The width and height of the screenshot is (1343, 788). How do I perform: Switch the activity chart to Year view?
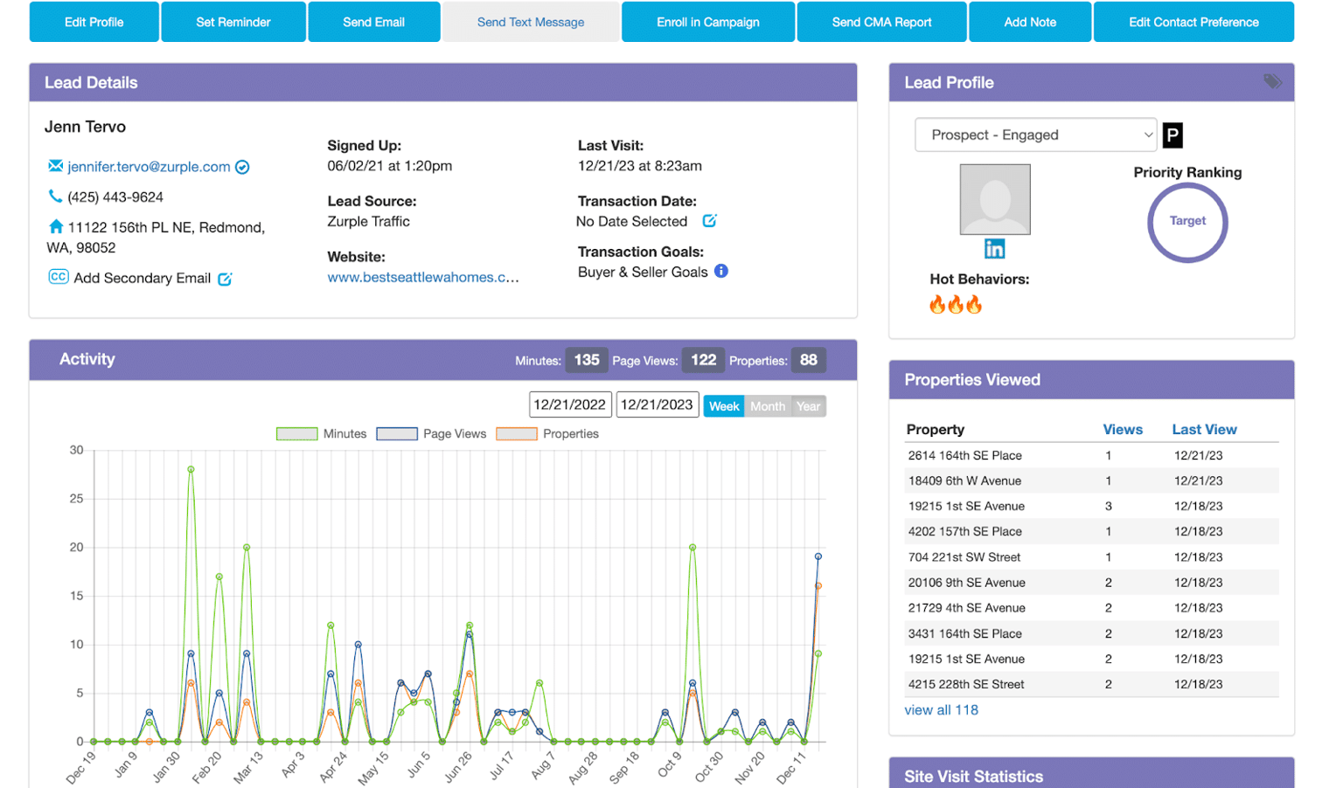coord(807,405)
